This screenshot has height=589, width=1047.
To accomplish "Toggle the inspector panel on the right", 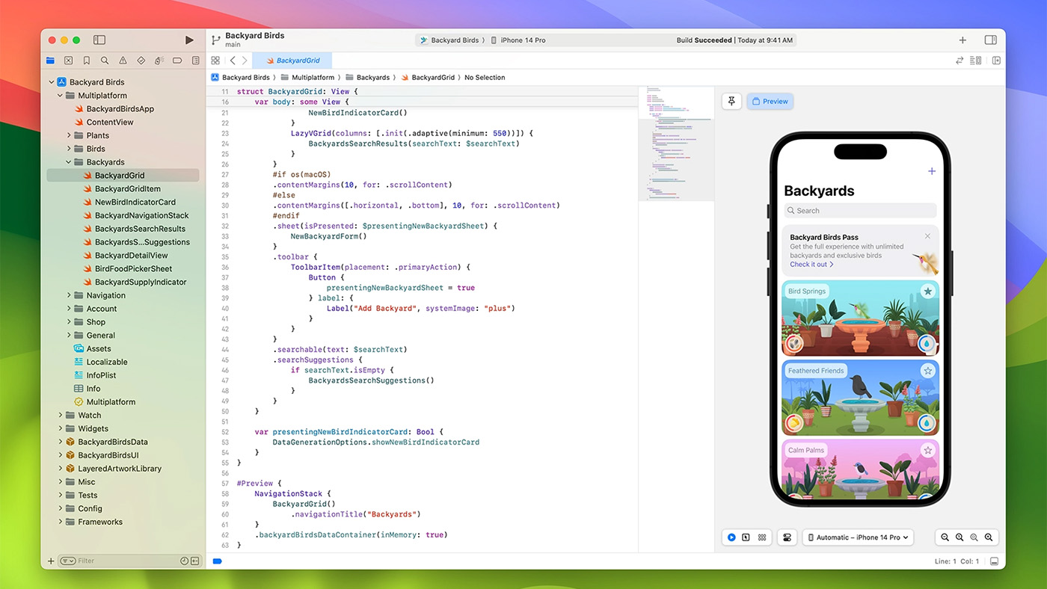I will 990,40.
